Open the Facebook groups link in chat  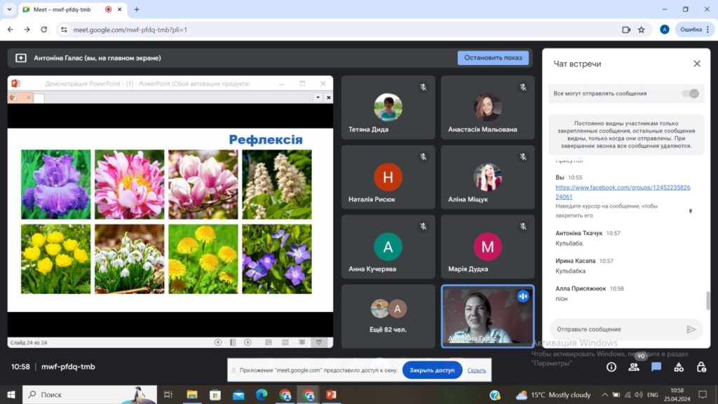(623, 192)
